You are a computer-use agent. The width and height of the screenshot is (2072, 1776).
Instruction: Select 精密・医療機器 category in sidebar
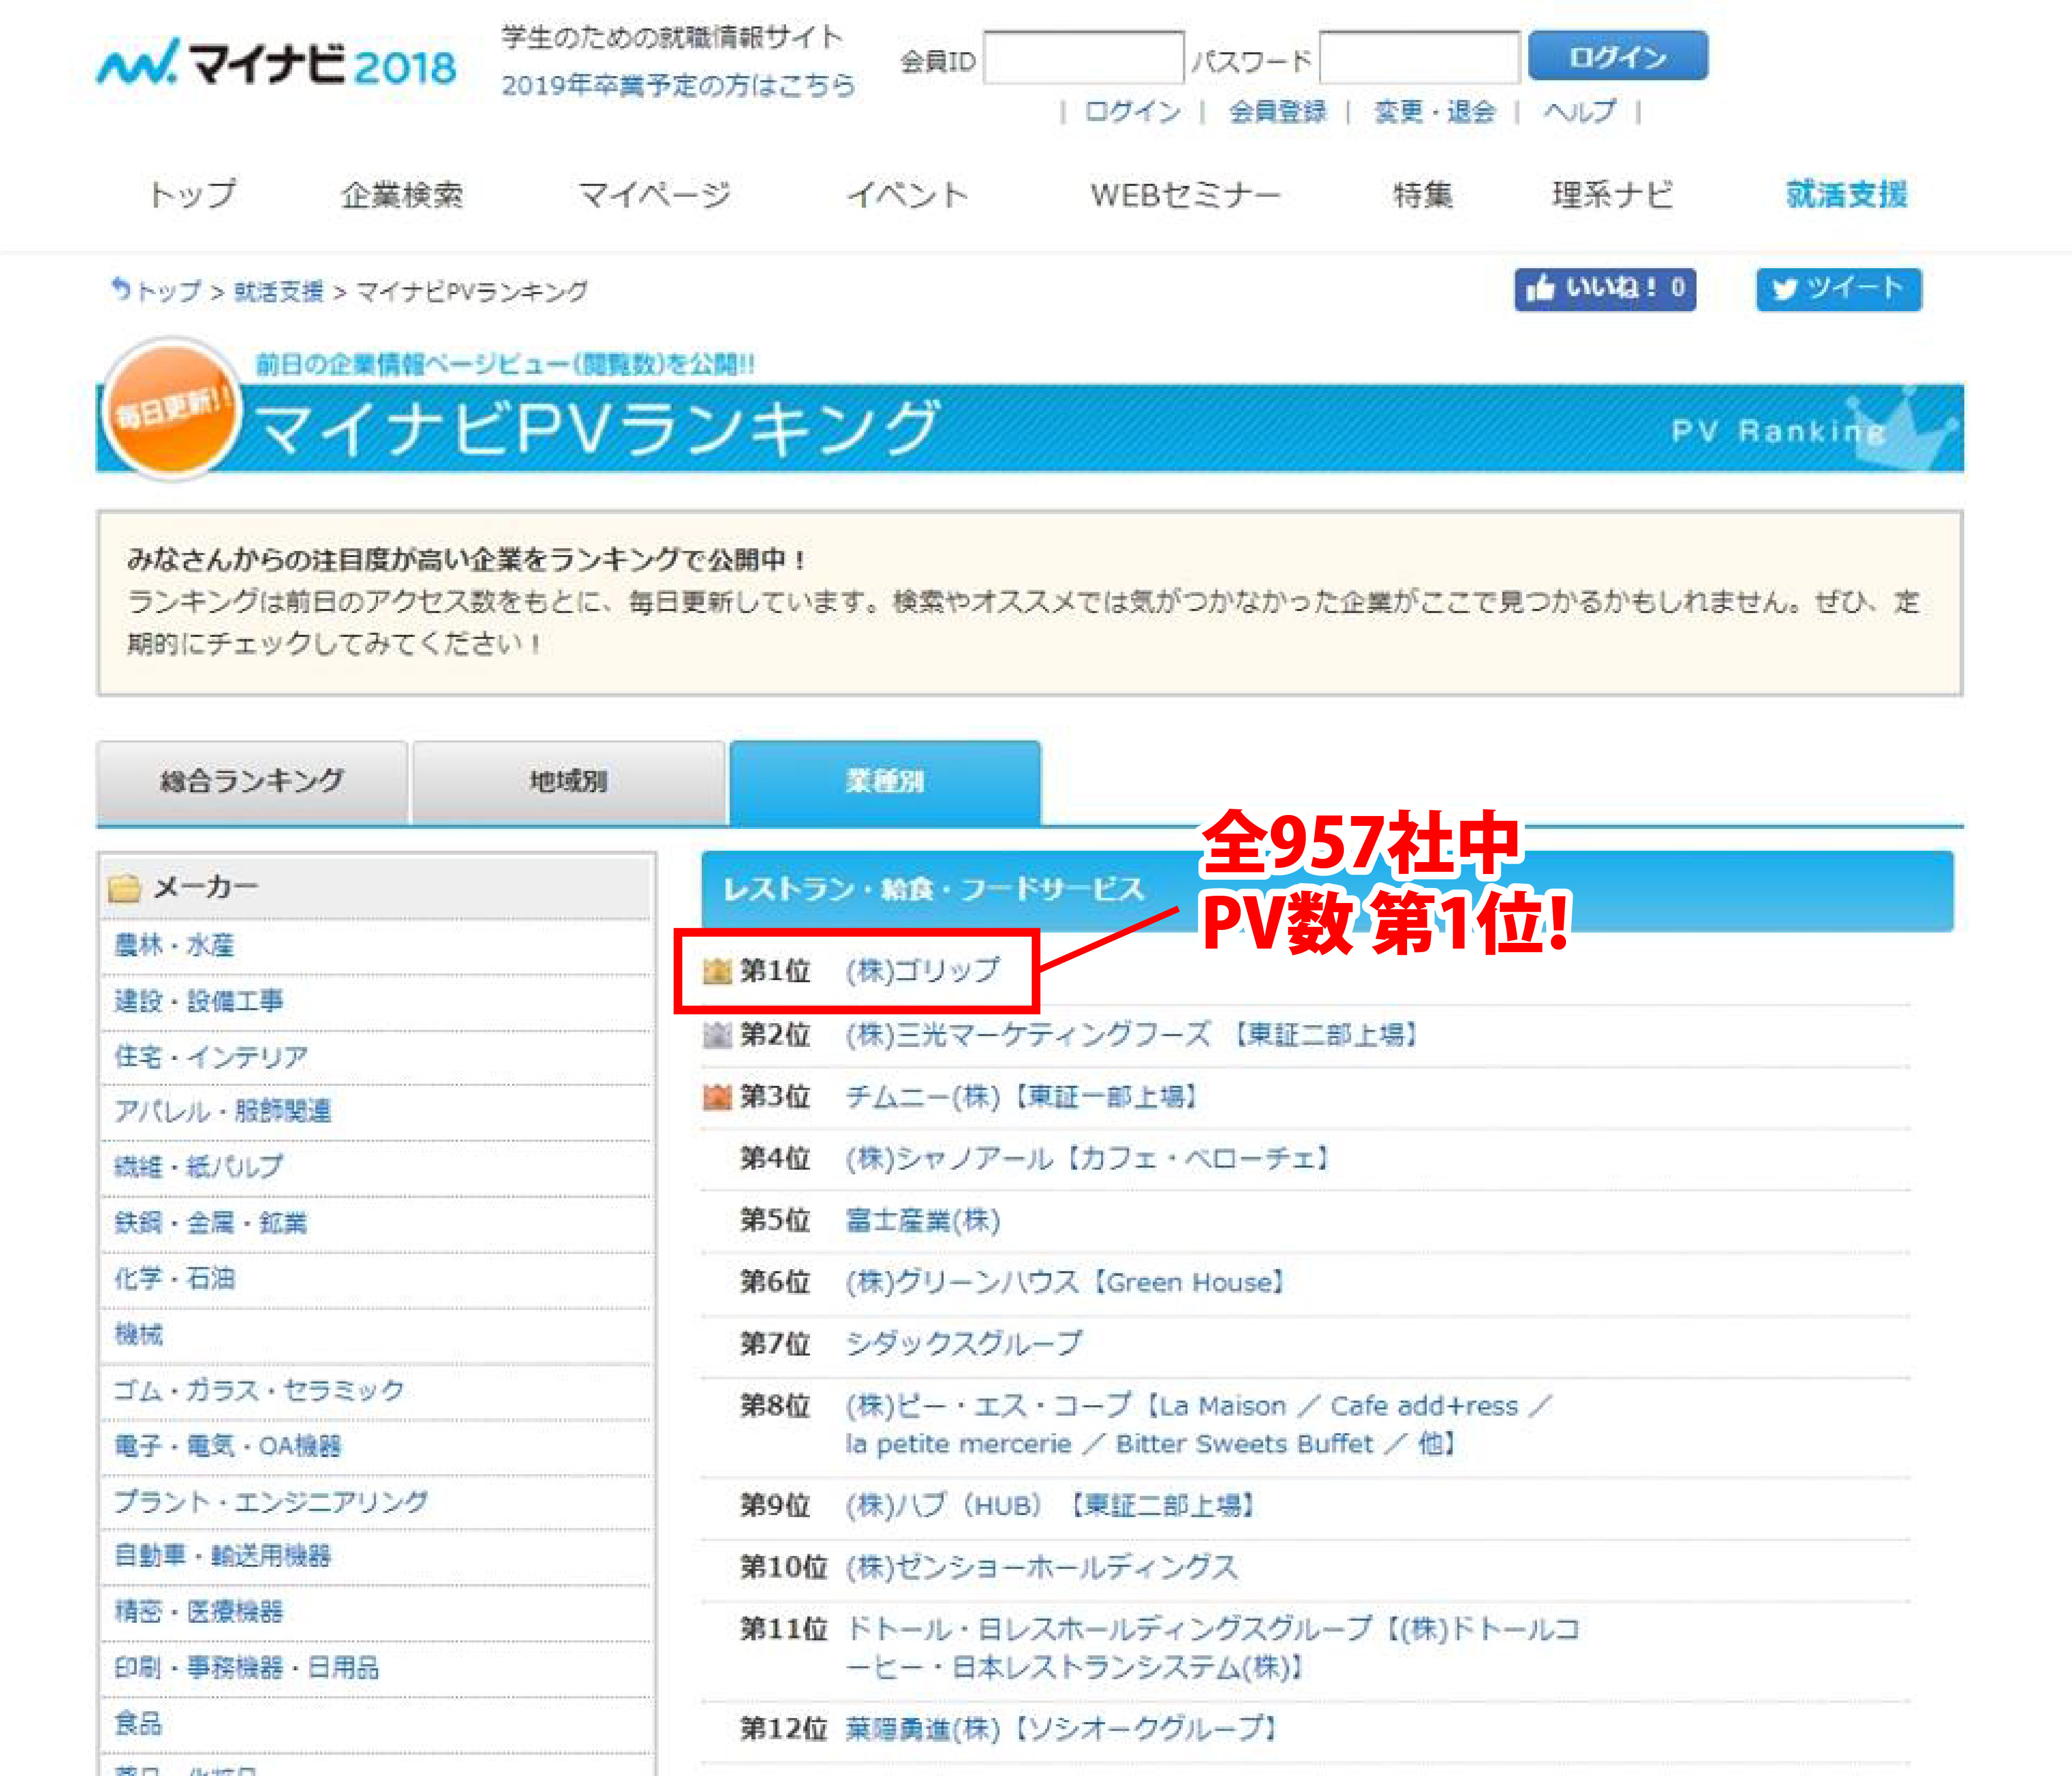(x=198, y=1611)
